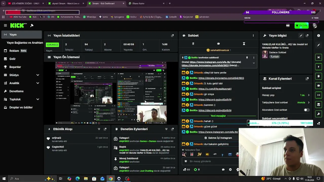Click the info icon in right sidebar

(319, 36)
